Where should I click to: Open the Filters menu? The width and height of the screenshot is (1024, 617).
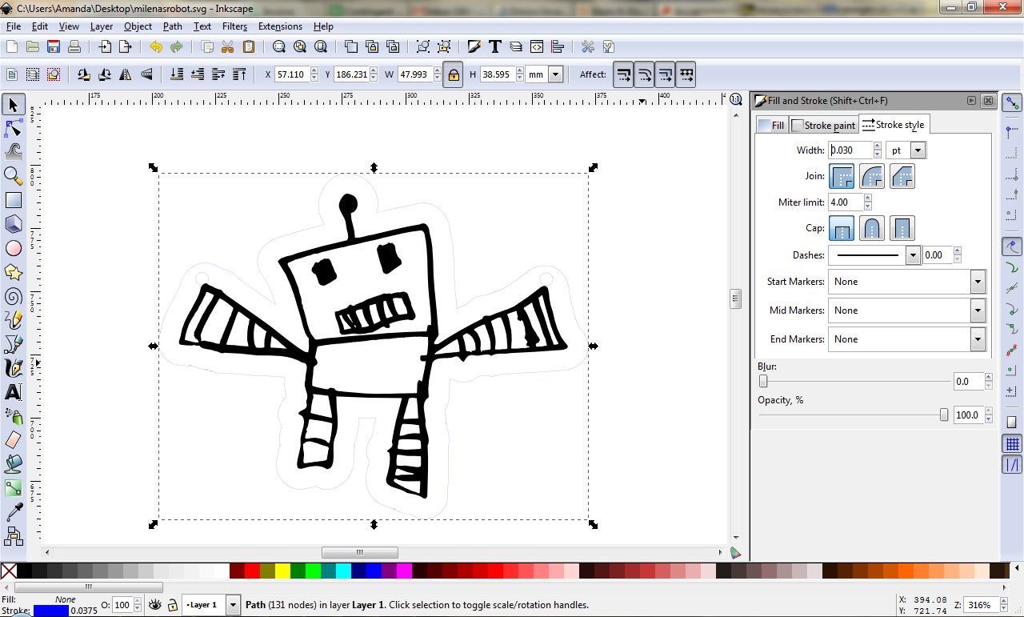tap(234, 26)
